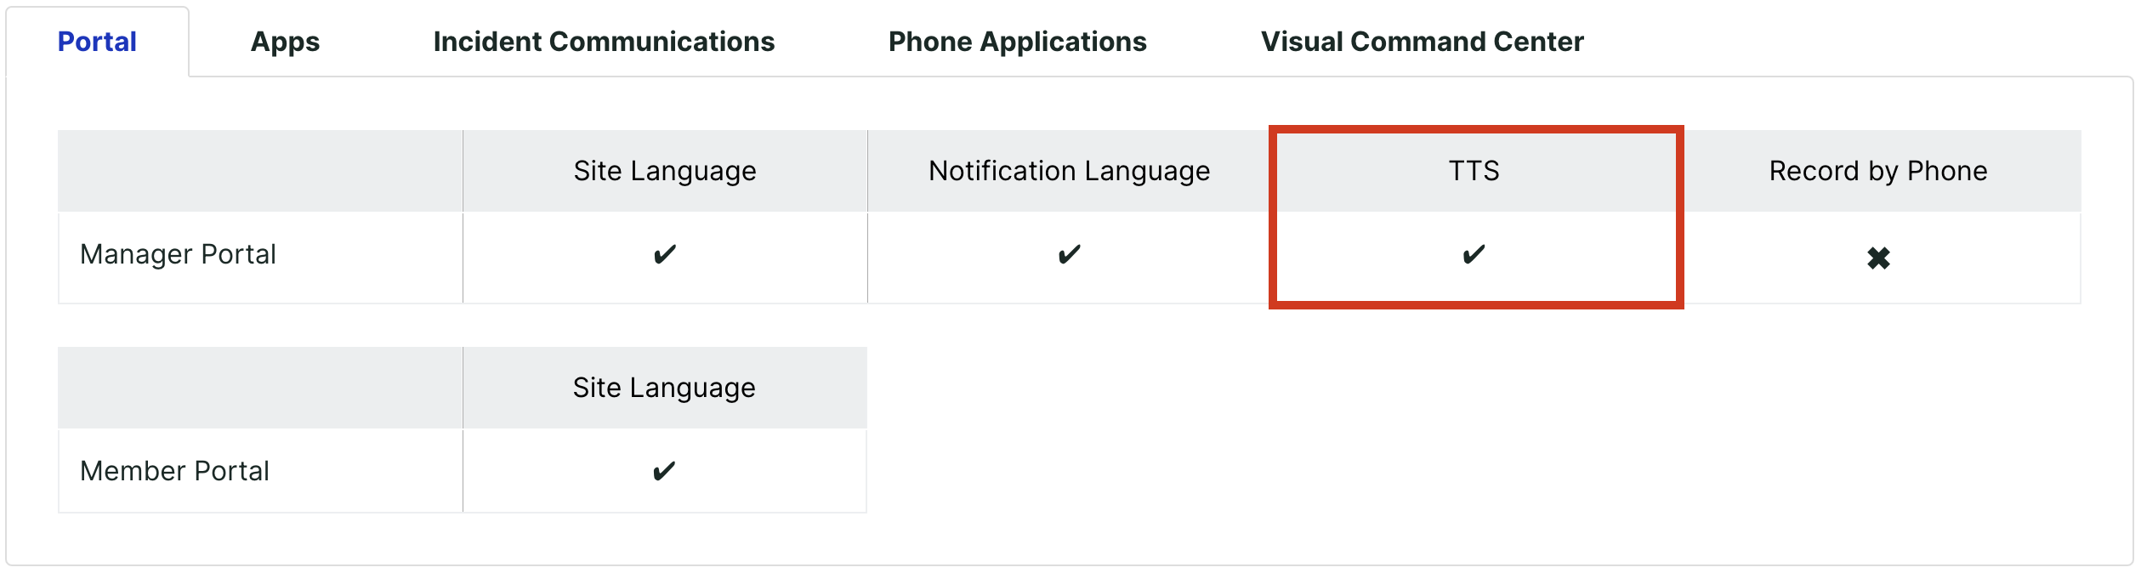Click the Manager Portal row label
2141x573 pixels.
click(x=178, y=254)
